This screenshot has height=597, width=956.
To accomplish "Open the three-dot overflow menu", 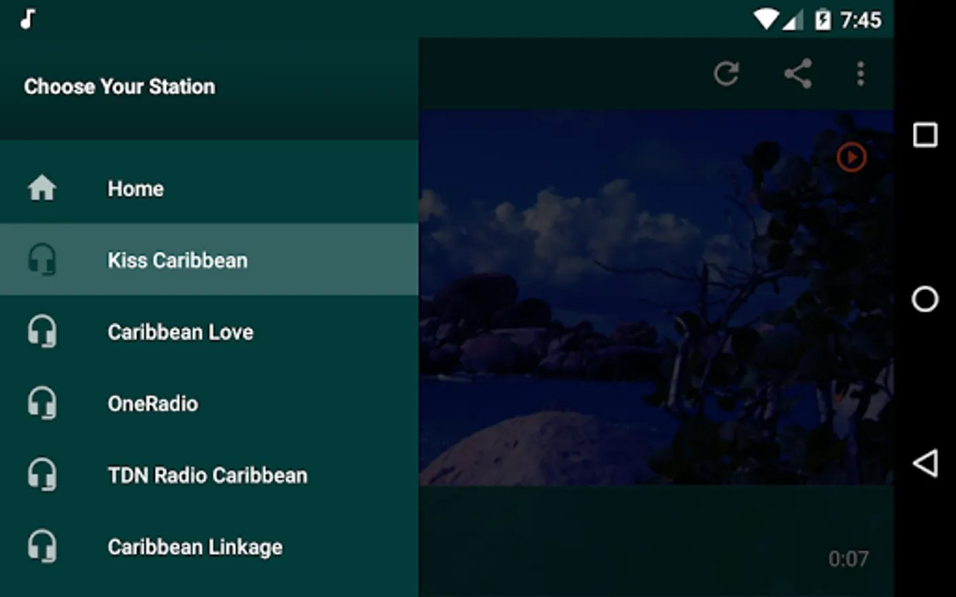I will coord(860,74).
